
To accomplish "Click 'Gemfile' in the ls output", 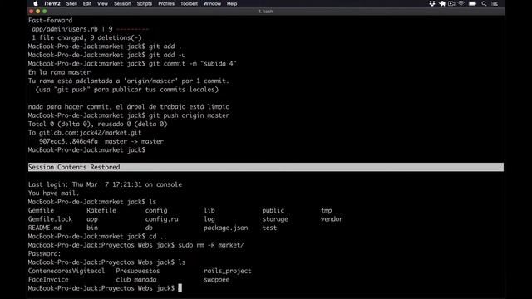I will point(41,210).
